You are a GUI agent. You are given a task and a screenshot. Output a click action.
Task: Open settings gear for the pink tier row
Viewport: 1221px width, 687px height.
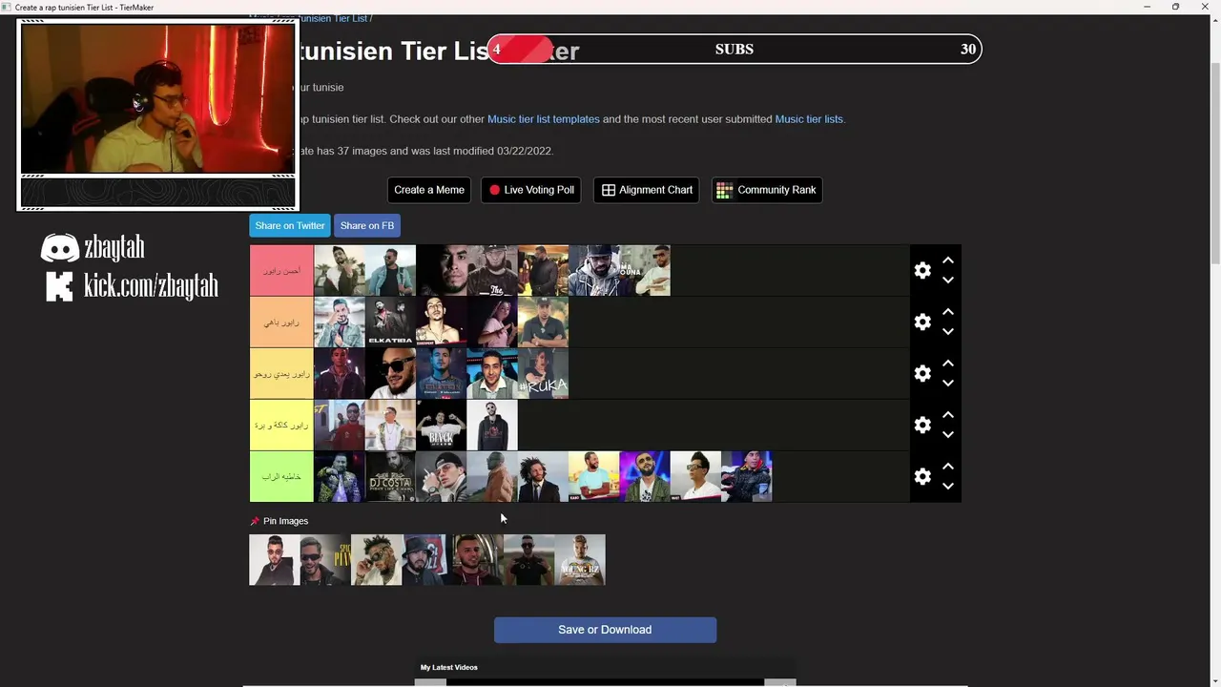(922, 271)
